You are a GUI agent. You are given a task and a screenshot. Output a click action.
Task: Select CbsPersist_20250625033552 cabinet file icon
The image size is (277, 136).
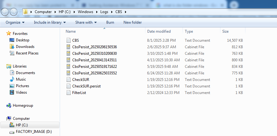pyautogui.click(x=68, y=73)
